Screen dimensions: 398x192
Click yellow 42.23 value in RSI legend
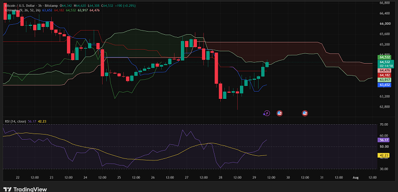42,122
